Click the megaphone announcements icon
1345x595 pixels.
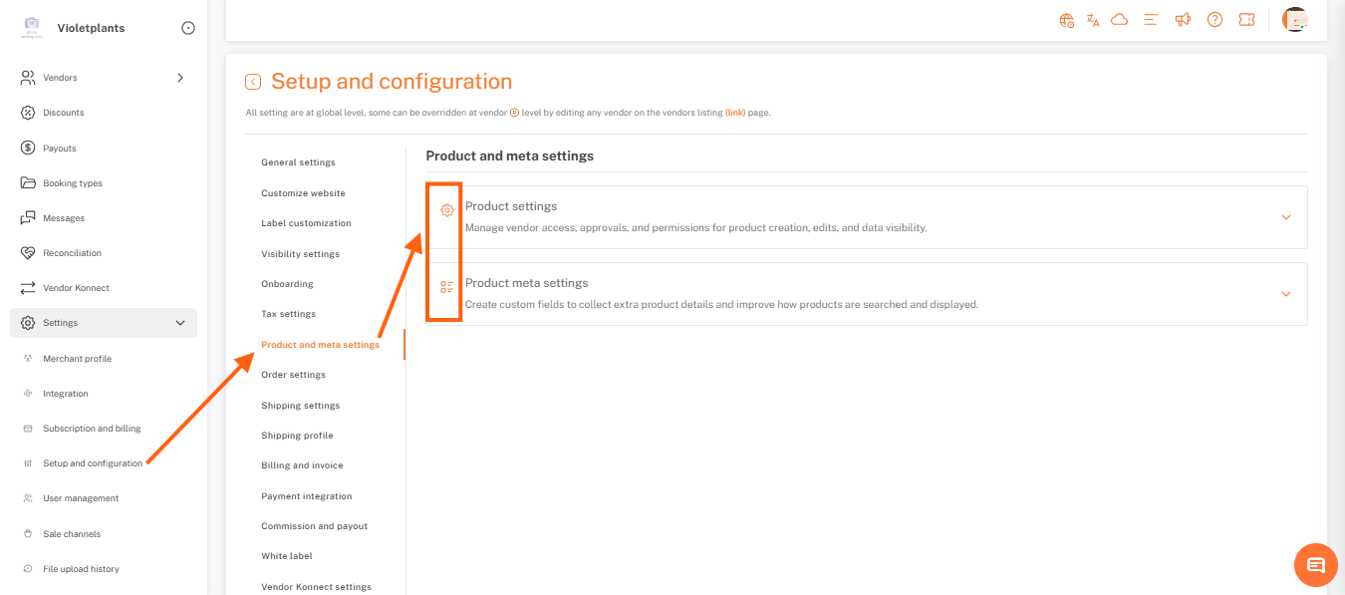1183,20
